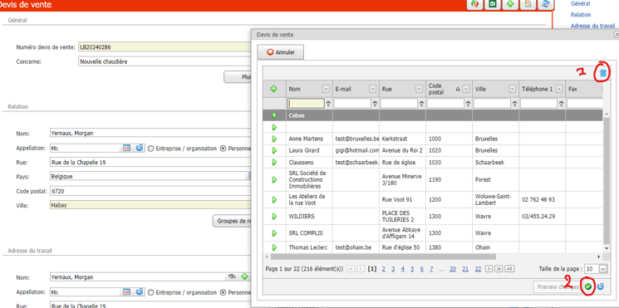Open the Téléphone 1 filter icon

pyautogui.click(x=561, y=104)
